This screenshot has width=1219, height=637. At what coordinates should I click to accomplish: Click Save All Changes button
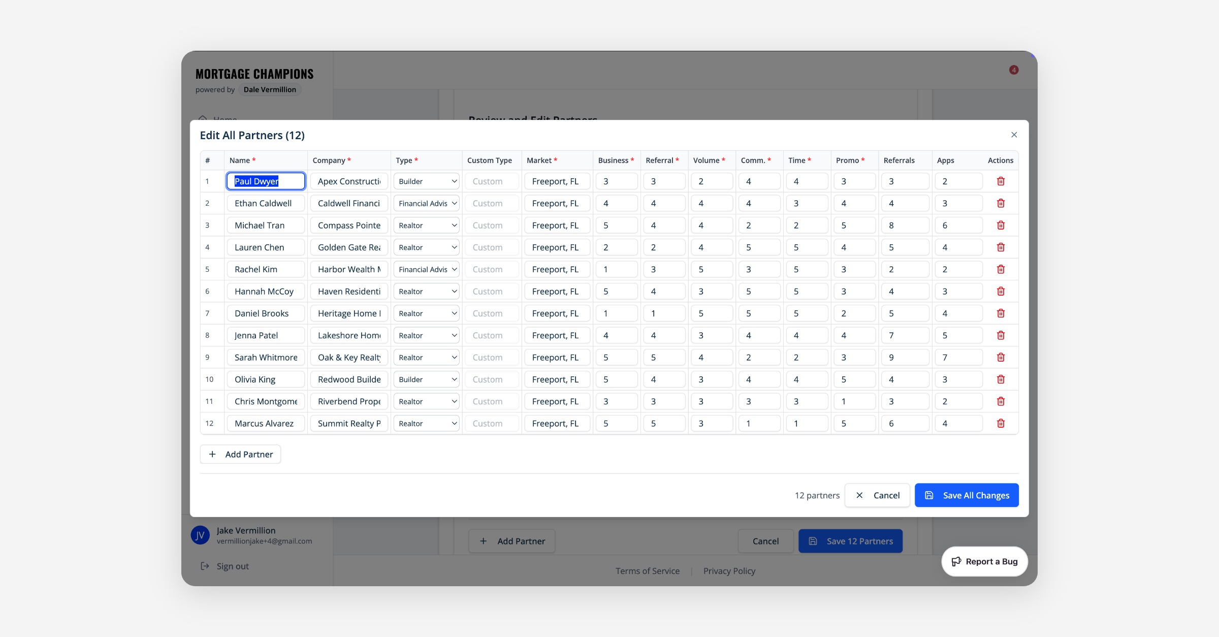pyautogui.click(x=967, y=495)
